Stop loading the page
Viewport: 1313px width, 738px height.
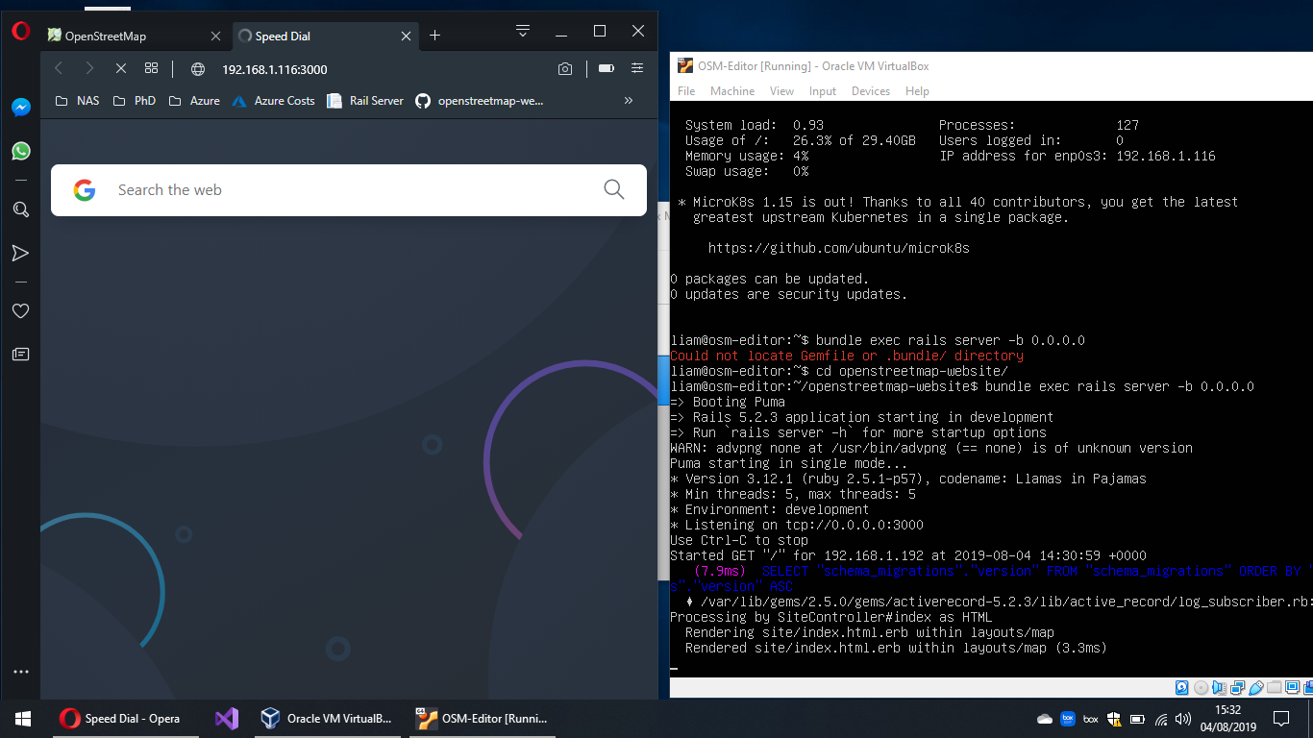click(121, 68)
